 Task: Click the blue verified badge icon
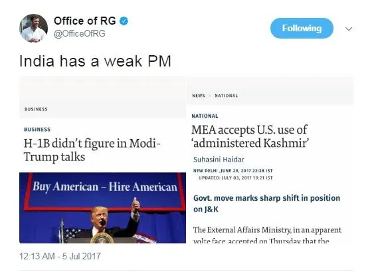pos(124,21)
